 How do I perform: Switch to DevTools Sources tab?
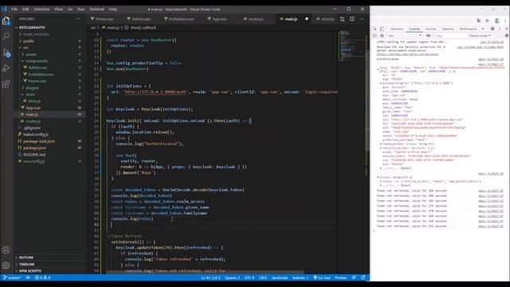430,29
